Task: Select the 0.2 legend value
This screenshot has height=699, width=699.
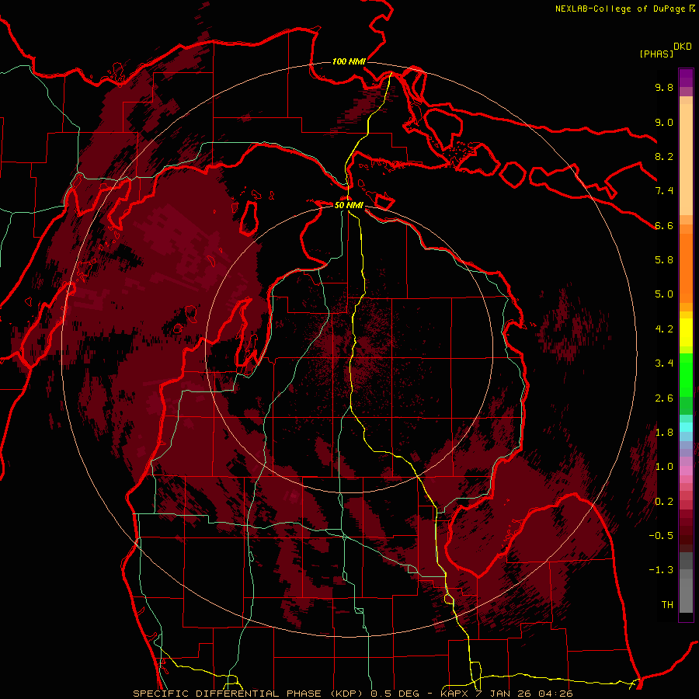Action: click(664, 502)
